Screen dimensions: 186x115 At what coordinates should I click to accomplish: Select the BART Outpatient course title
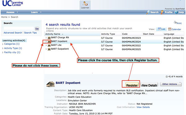[60, 49]
